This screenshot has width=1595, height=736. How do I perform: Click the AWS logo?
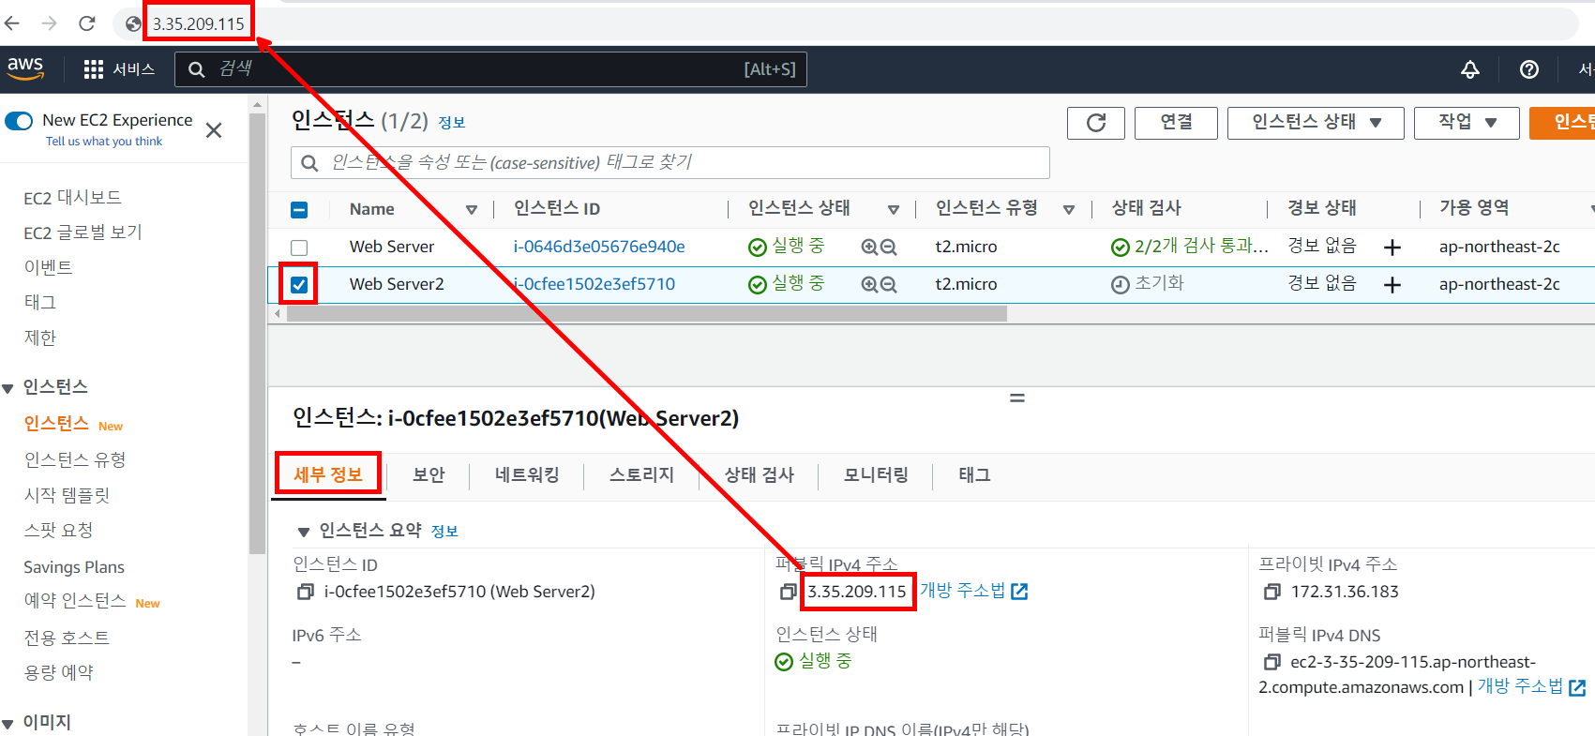(25, 68)
